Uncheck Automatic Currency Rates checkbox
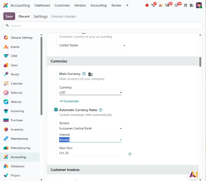206x181 pixels. (x=56, y=110)
